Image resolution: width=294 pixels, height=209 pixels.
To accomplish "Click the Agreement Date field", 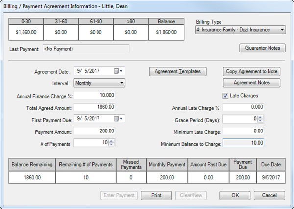I will click(93, 71).
